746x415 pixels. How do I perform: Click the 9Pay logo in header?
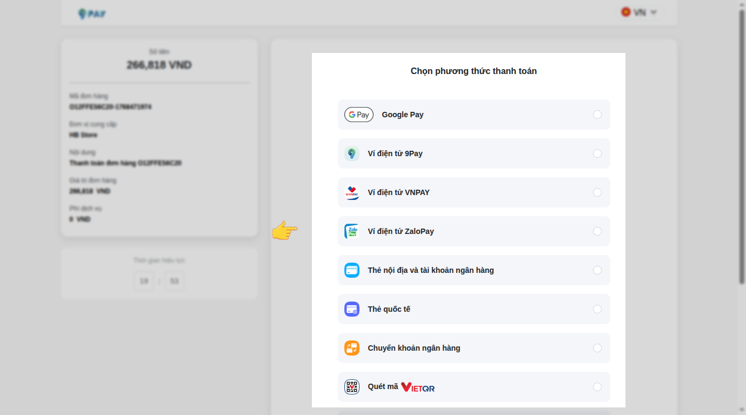point(92,14)
